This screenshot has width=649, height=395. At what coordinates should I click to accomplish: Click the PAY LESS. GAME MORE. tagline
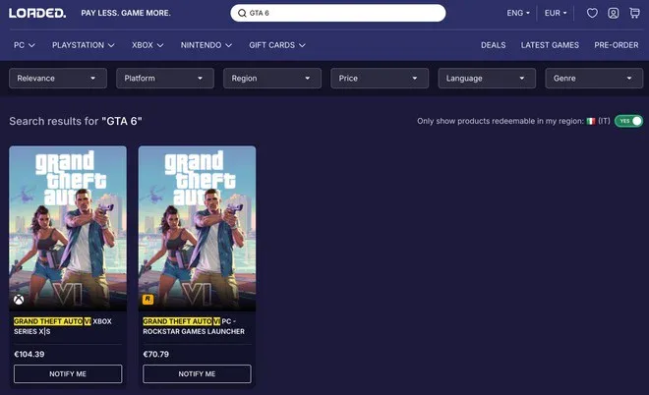(126, 13)
